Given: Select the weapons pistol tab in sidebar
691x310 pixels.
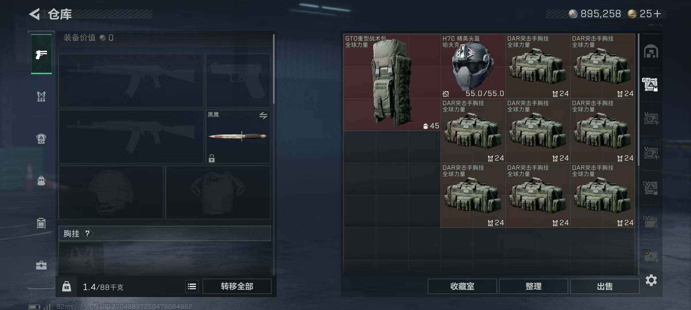Looking at the screenshot, I should click(x=41, y=54).
